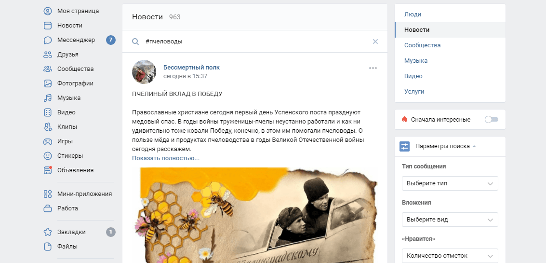The width and height of the screenshot is (546, 263).
Task: Switch to the 'Сообщества' search tab
Action: (422, 45)
